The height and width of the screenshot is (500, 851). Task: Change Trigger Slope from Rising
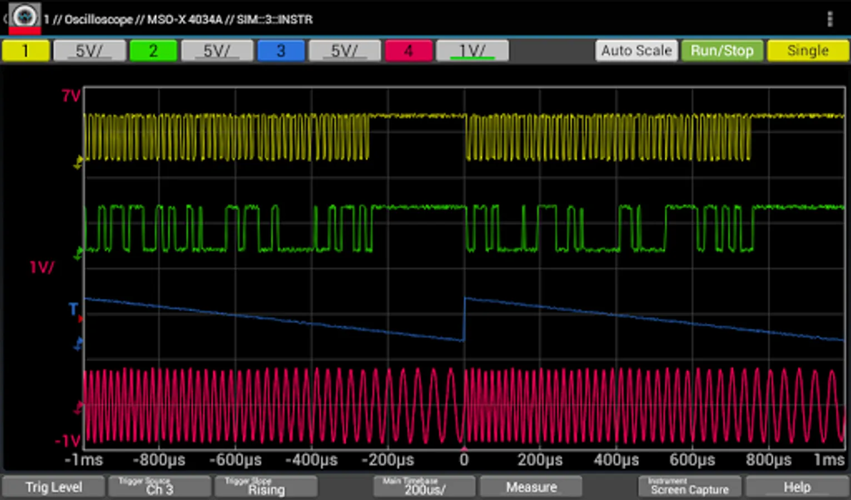point(266,487)
